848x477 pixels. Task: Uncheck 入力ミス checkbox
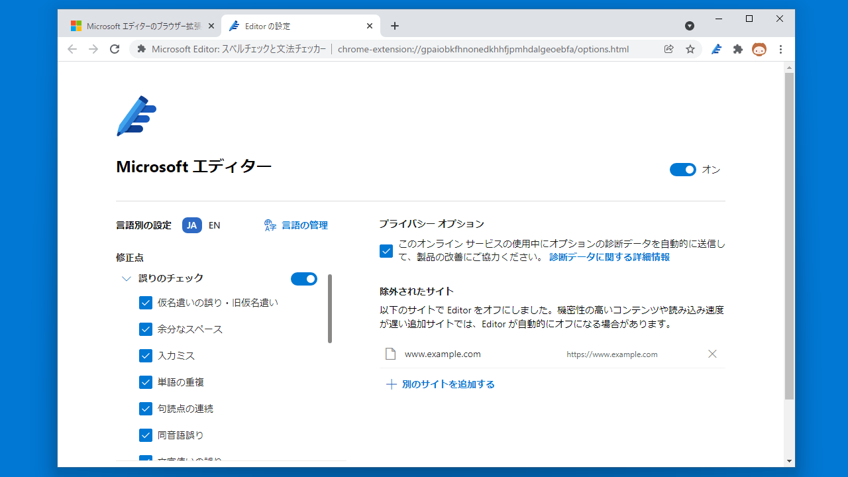click(x=146, y=356)
